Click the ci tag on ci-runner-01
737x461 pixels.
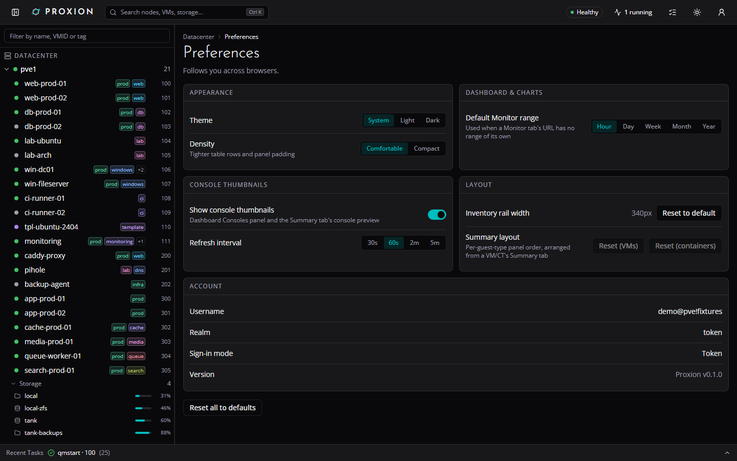(x=142, y=199)
